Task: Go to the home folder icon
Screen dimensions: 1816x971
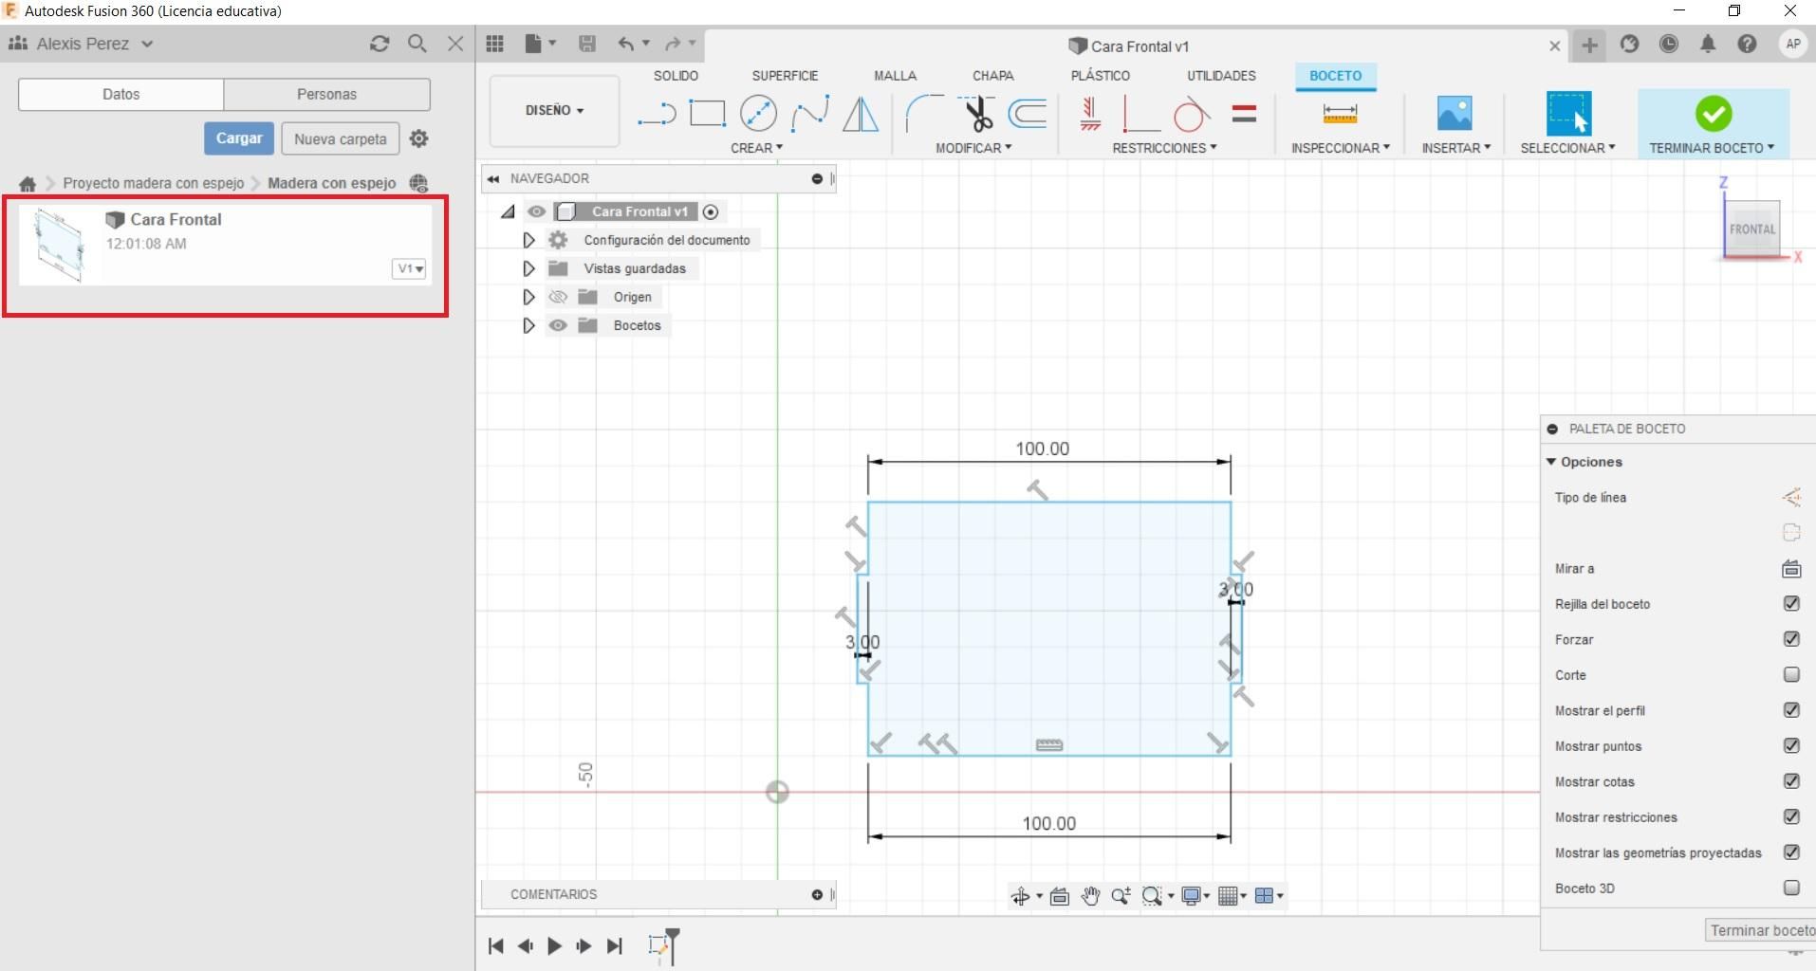Action: pyautogui.click(x=28, y=183)
